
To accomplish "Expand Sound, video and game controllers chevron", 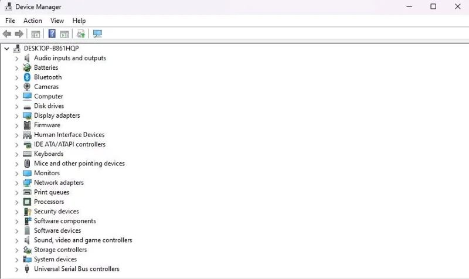I will click(x=17, y=240).
